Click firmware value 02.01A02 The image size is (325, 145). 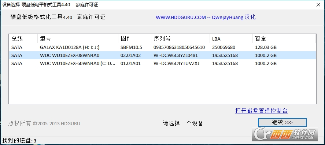130,56
